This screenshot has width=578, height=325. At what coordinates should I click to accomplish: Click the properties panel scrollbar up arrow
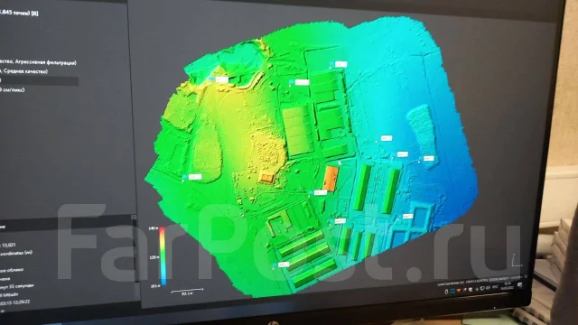point(135,218)
